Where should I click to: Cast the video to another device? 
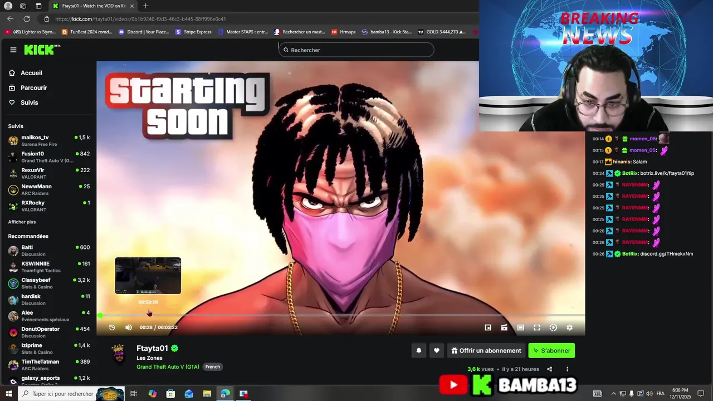pyautogui.click(x=504, y=327)
